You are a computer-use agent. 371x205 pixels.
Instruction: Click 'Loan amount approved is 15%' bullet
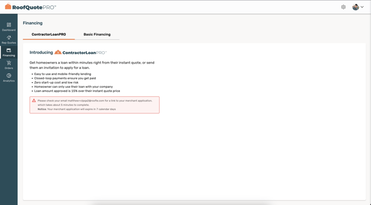[77, 91]
